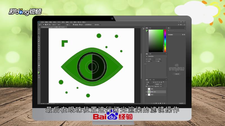Screen dimensions: 225x126
Task: Select the History Brush tool
Action: coord(39,47)
